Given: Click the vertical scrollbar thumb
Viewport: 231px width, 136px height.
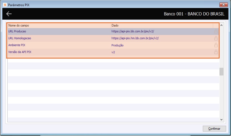Looking at the screenshot, I should [x=221, y=72].
